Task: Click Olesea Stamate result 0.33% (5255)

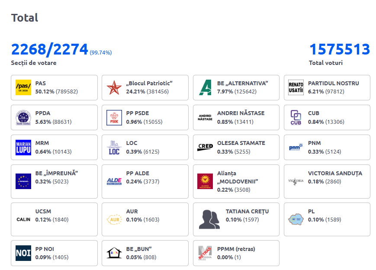Action: pos(234,152)
